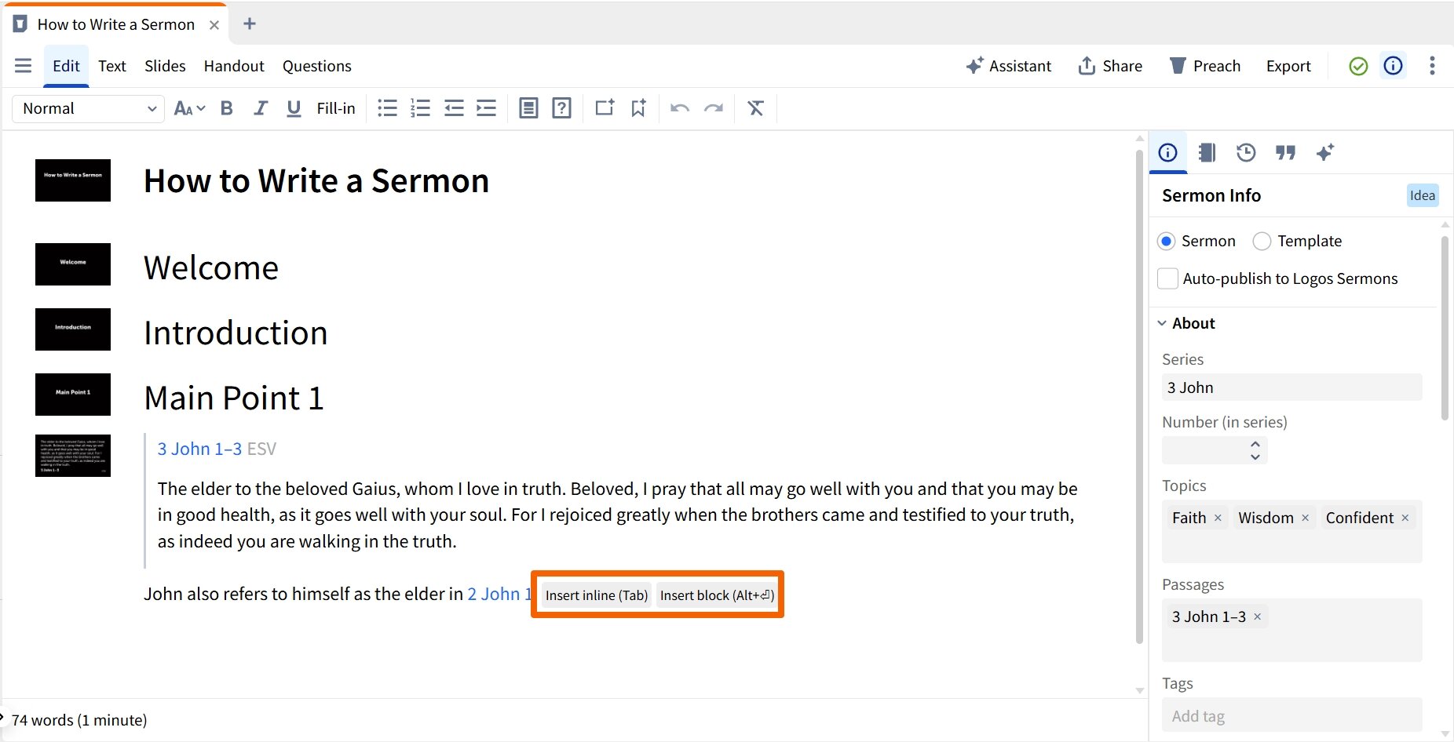Click the Idea status badge
The height and width of the screenshot is (742, 1454).
pyautogui.click(x=1422, y=195)
